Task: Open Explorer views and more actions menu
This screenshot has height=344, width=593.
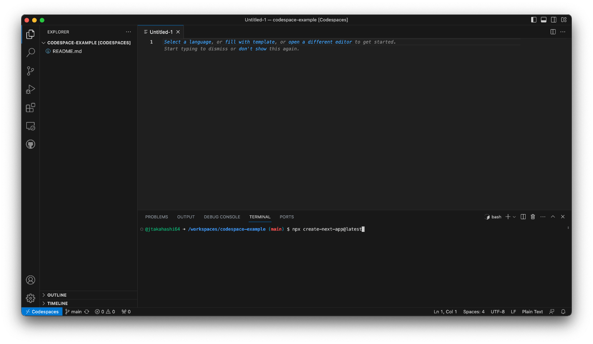Action: [x=128, y=32]
